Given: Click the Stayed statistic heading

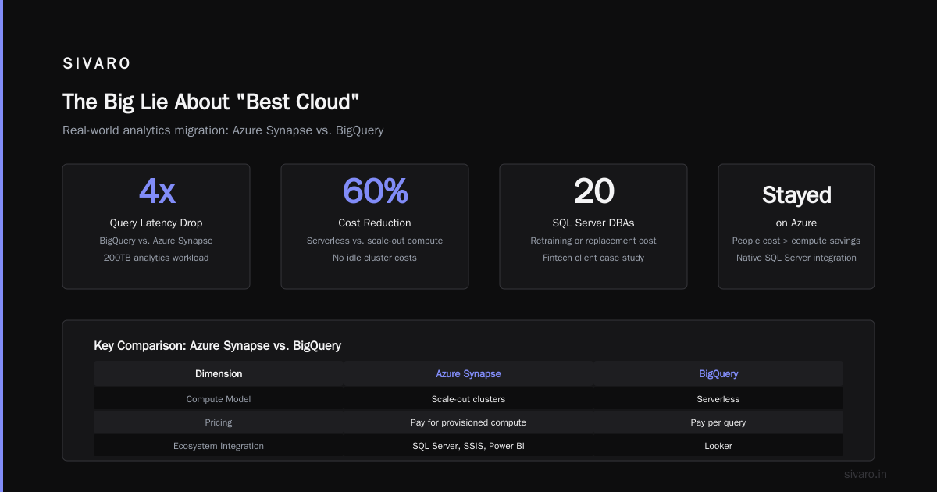Looking at the screenshot, I should tap(796, 195).
